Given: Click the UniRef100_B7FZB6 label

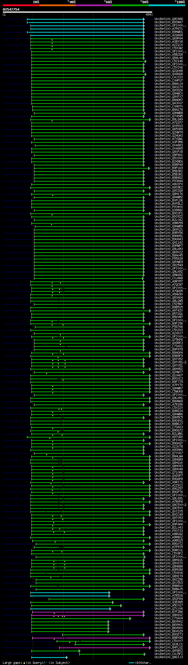Looking at the screenshot, I should 169,612.
